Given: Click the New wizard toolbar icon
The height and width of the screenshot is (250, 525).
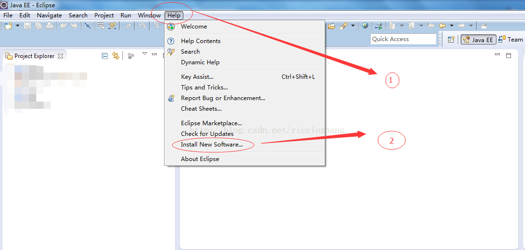Looking at the screenshot, I should click(x=8, y=26).
